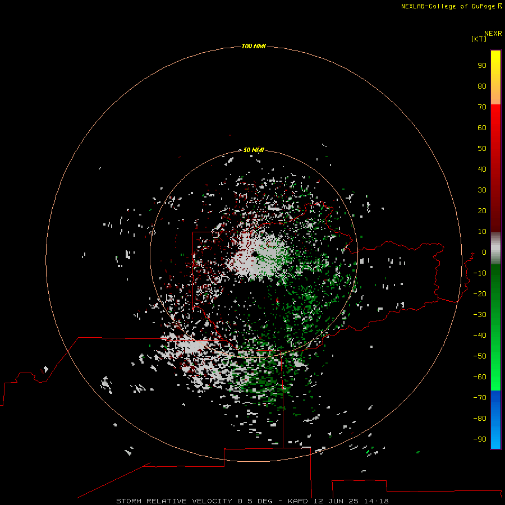Click the -70 value on velocity scale
Screen dimensions: 505x505
(x=480, y=398)
